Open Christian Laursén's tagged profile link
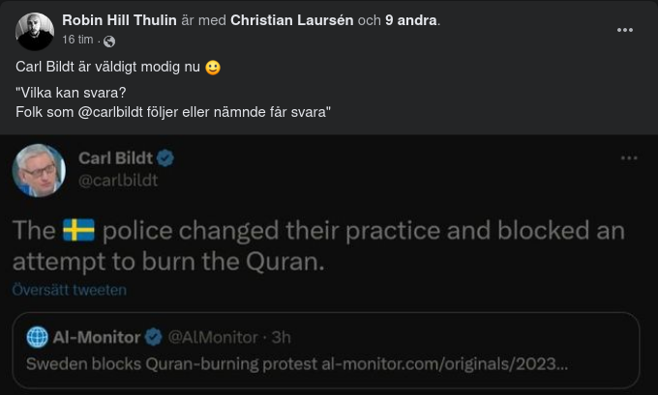This screenshot has width=658, height=395. (292, 20)
